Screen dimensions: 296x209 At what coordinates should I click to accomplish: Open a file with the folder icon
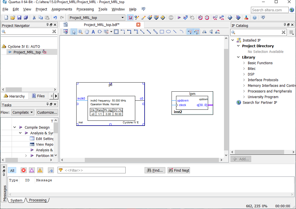pos(13,18)
